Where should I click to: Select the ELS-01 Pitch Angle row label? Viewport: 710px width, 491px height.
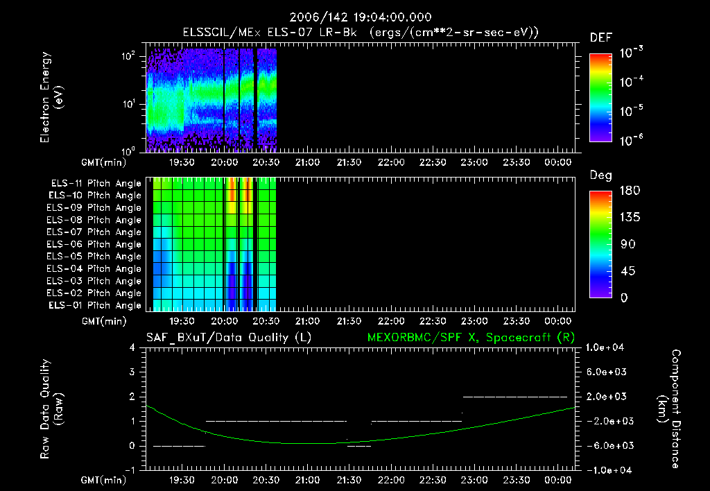(95, 305)
